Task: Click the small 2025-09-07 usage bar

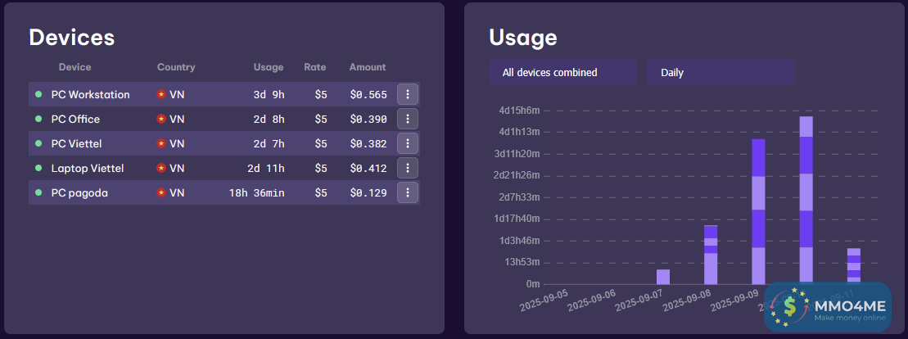Action: pos(663,277)
